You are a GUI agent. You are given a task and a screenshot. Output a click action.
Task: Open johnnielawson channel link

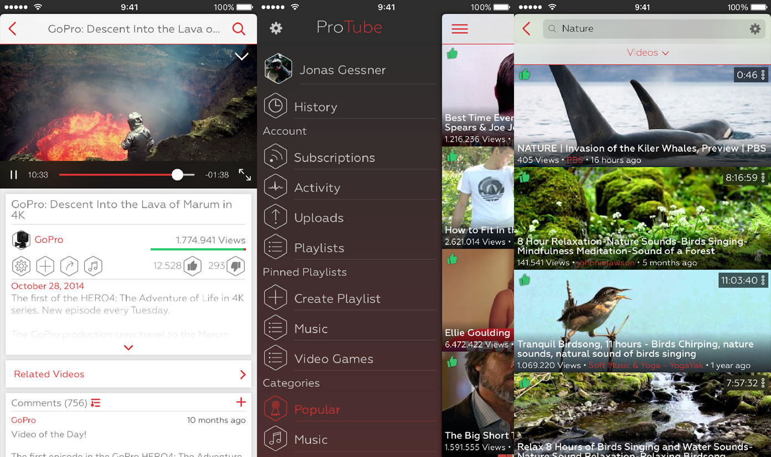point(605,263)
